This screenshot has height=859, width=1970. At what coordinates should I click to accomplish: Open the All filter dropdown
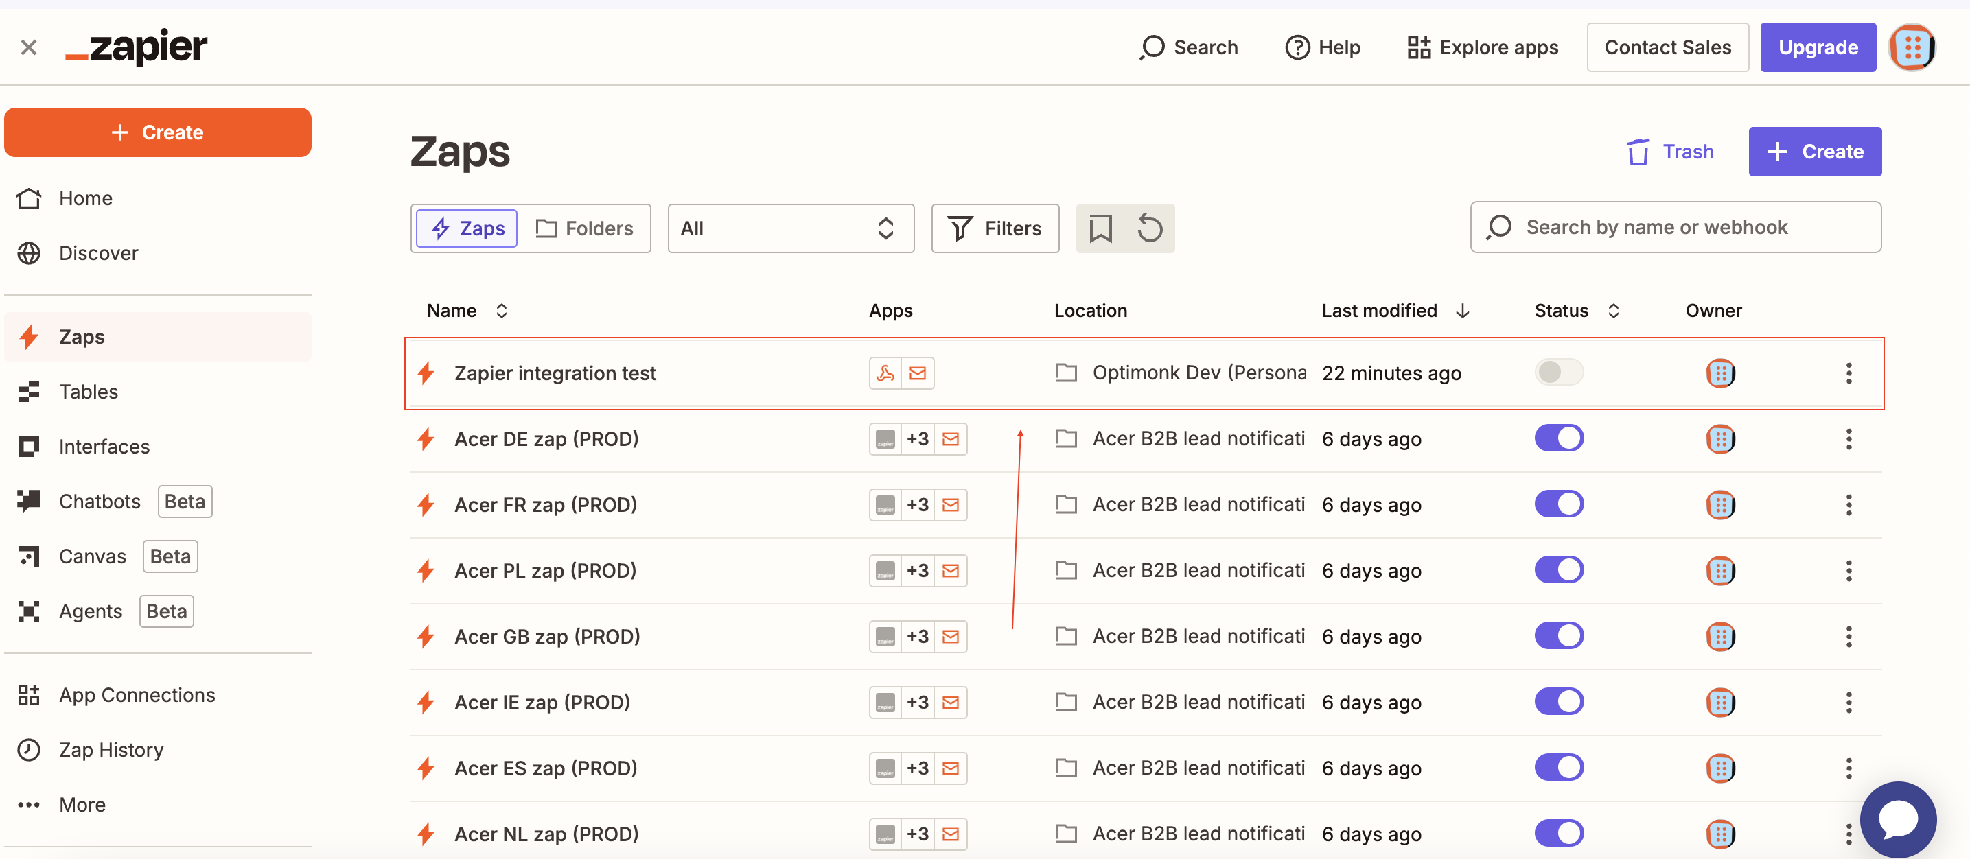790,228
